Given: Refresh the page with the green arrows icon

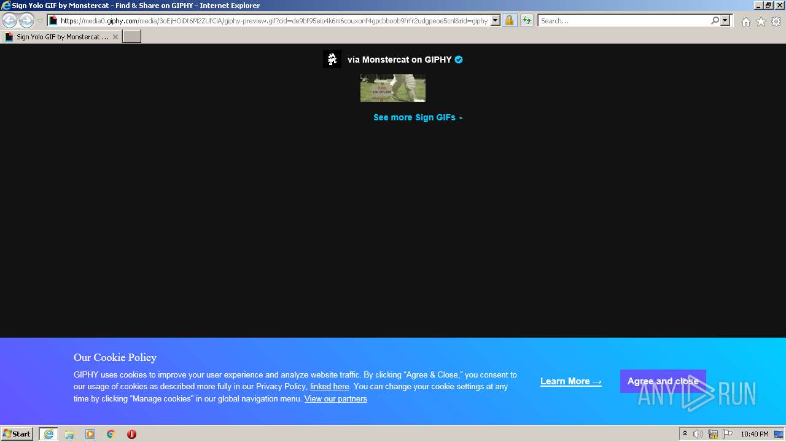Looking at the screenshot, I should (x=527, y=20).
